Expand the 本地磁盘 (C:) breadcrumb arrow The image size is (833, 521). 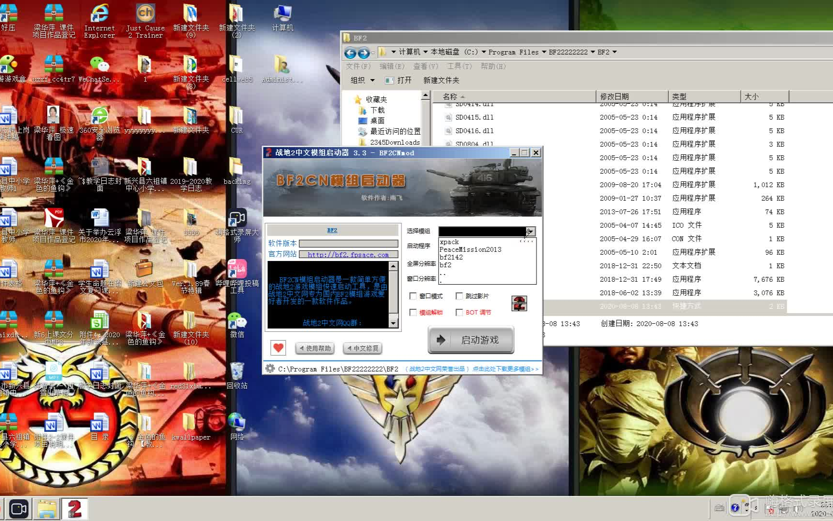click(x=484, y=52)
